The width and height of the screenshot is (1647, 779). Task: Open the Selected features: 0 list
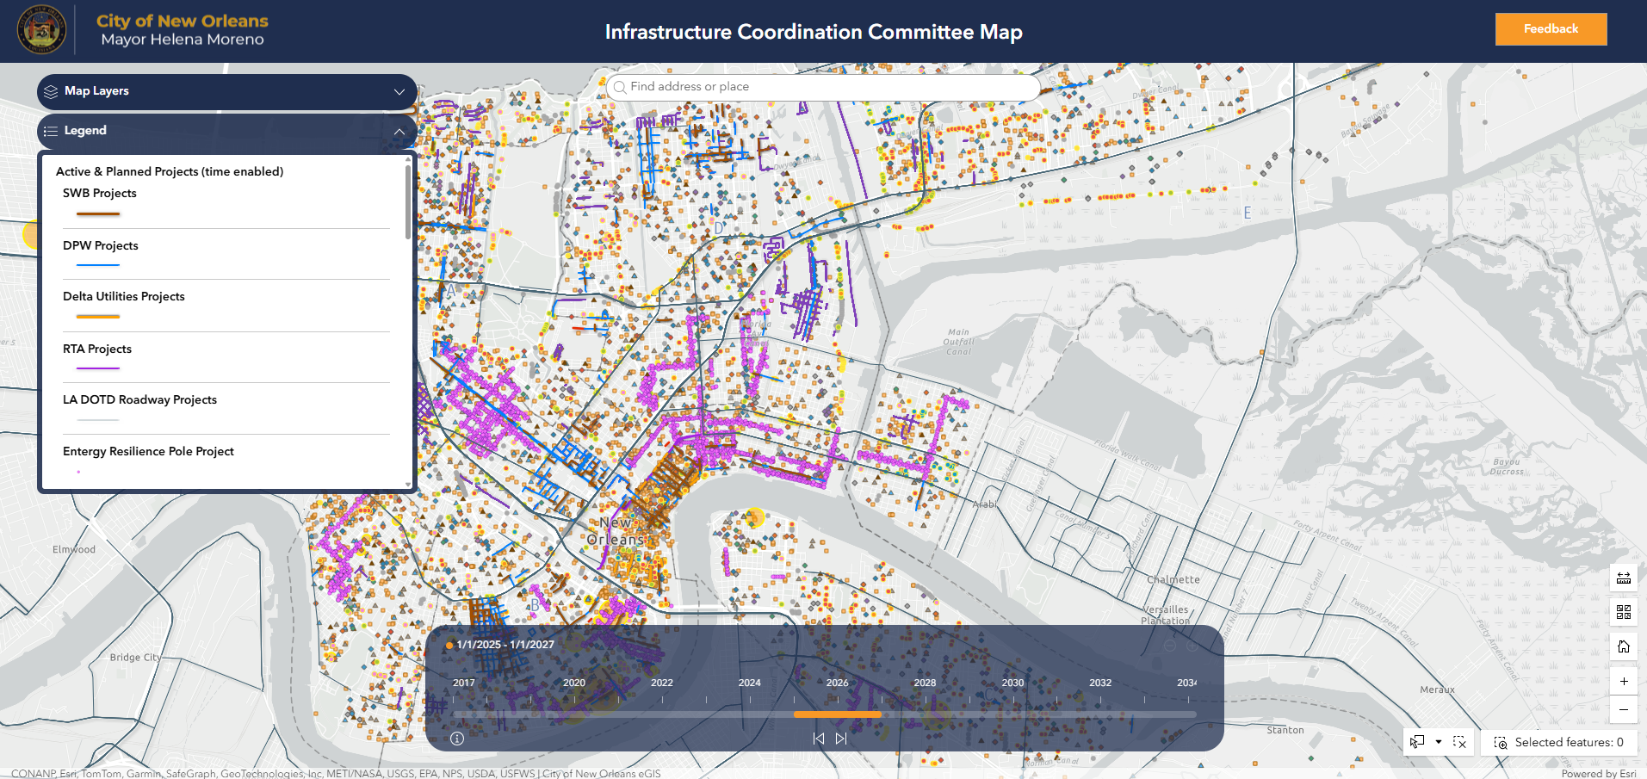tap(1559, 742)
